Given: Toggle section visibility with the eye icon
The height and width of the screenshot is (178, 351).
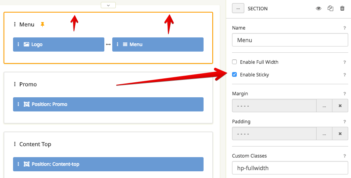Looking at the screenshot, I should click(x=319, y=8).
